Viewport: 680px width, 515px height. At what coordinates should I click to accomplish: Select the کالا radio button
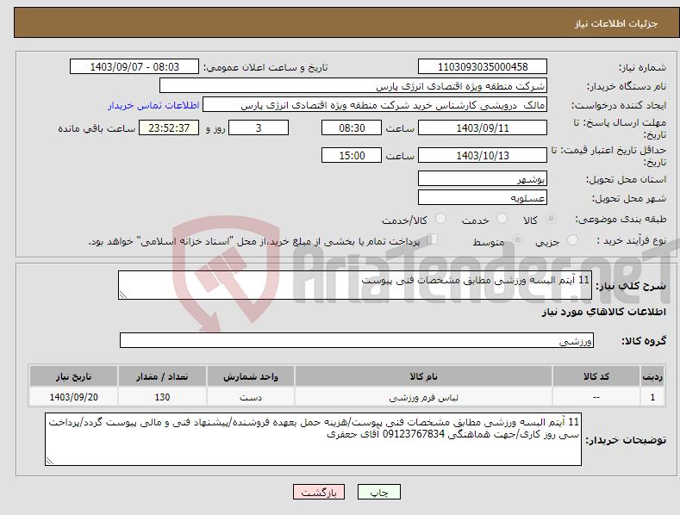(551, 219)
